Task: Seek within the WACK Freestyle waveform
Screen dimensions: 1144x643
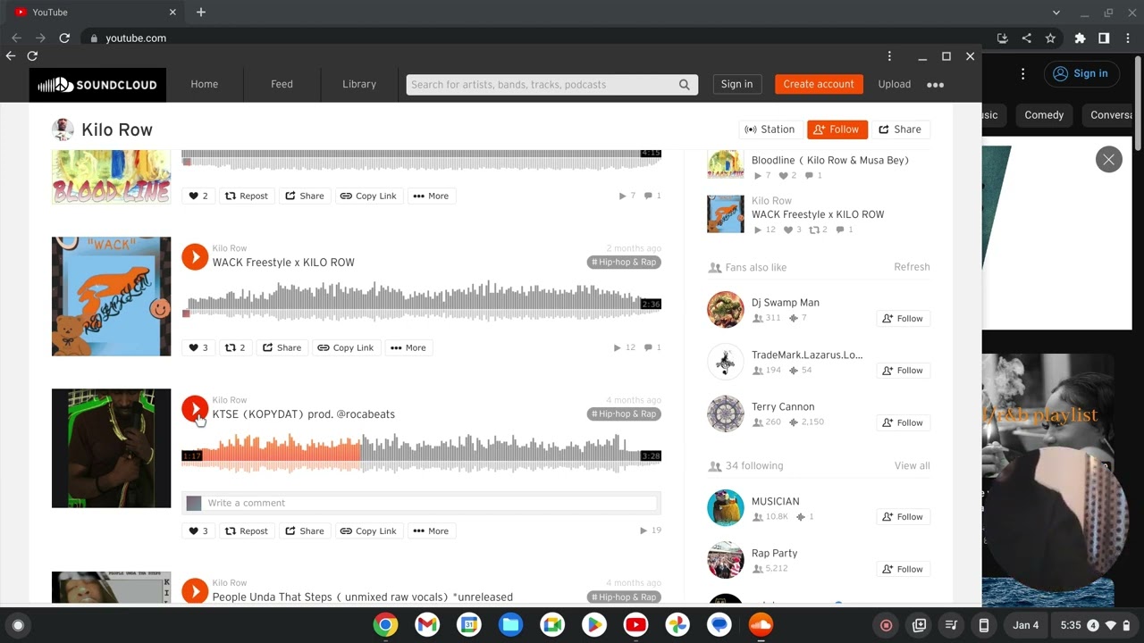Action: tap(421, 302)
